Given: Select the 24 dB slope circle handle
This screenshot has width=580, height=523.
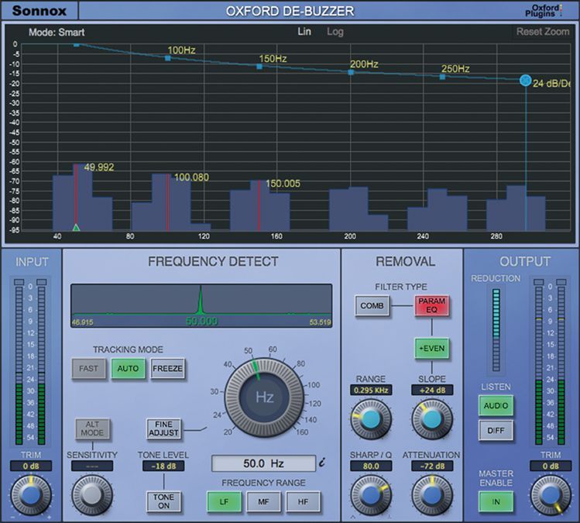Looking at the screenshot, I should pyautogui.click(x=526, y=81).
